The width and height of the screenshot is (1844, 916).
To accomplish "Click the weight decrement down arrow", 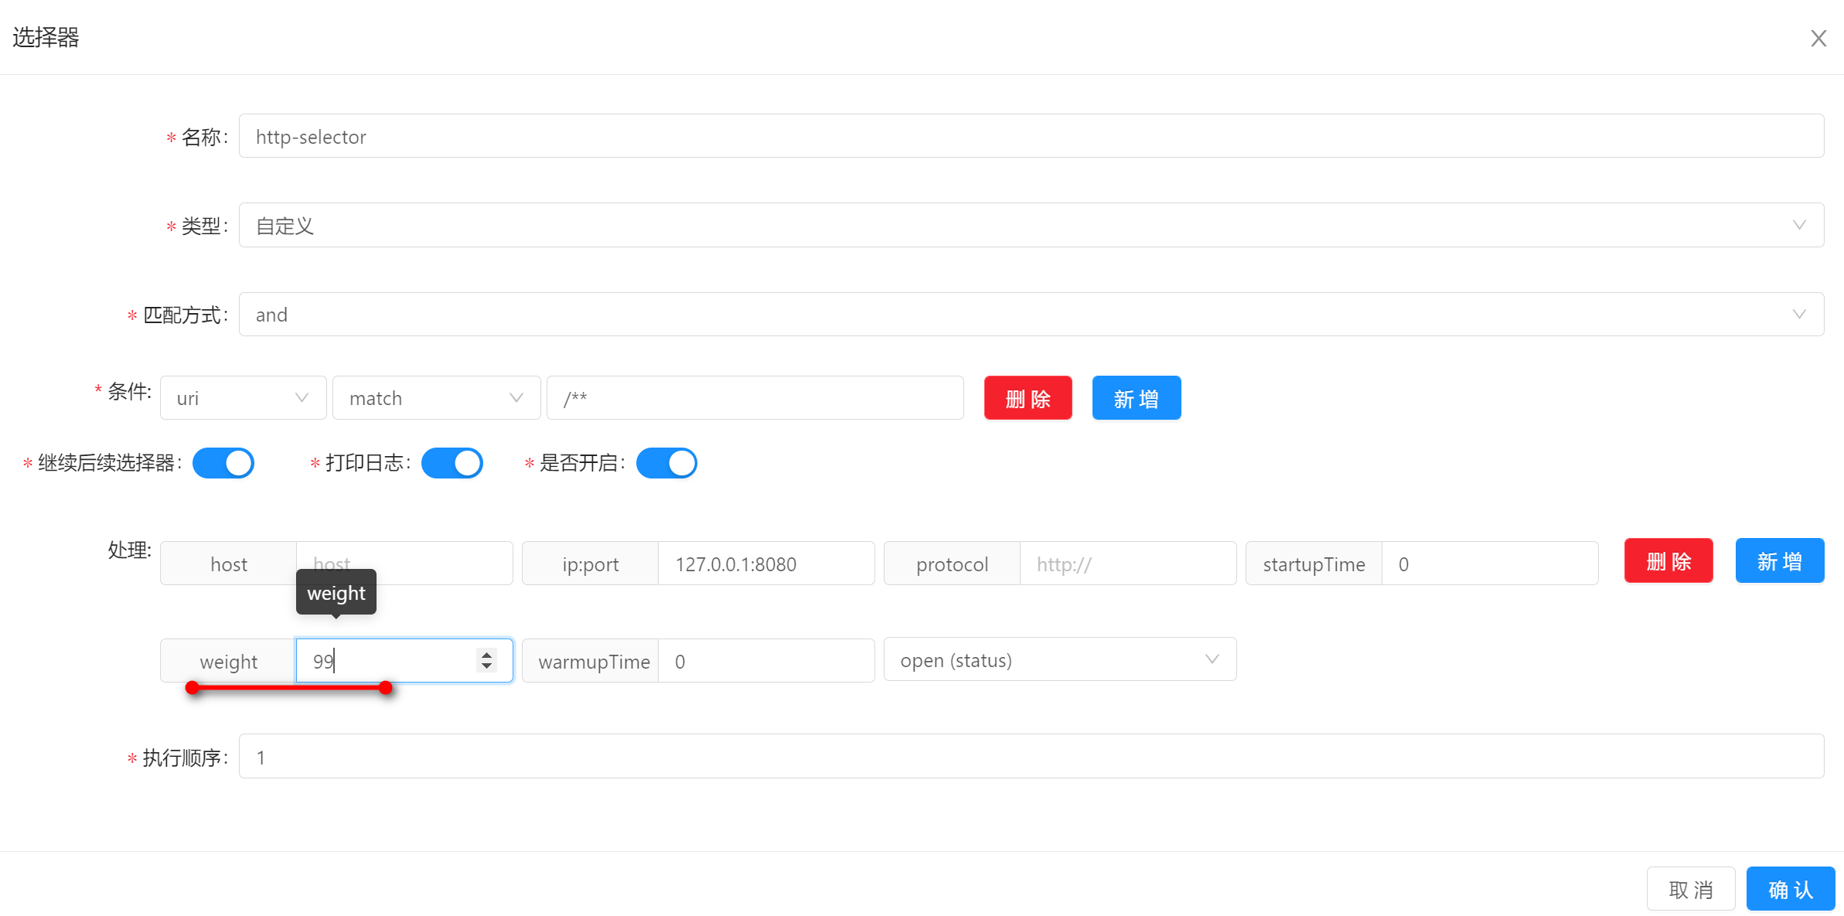I will (x=486, y=666).
